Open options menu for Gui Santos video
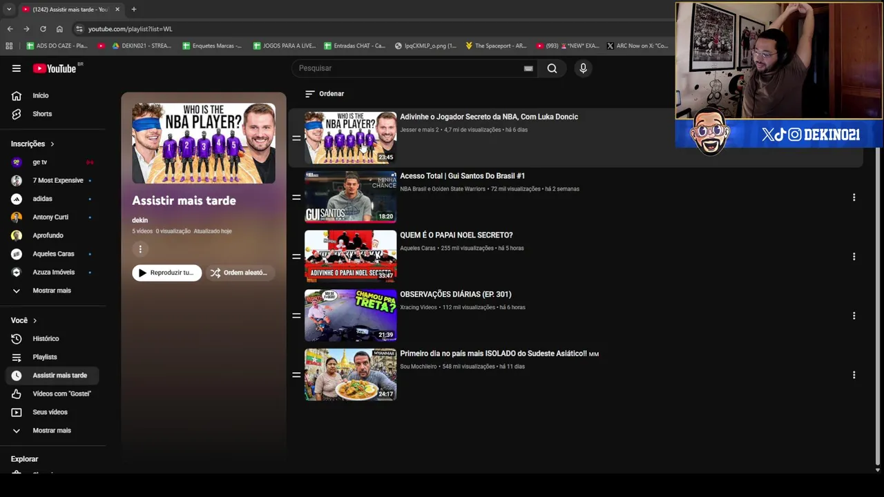 854,197
